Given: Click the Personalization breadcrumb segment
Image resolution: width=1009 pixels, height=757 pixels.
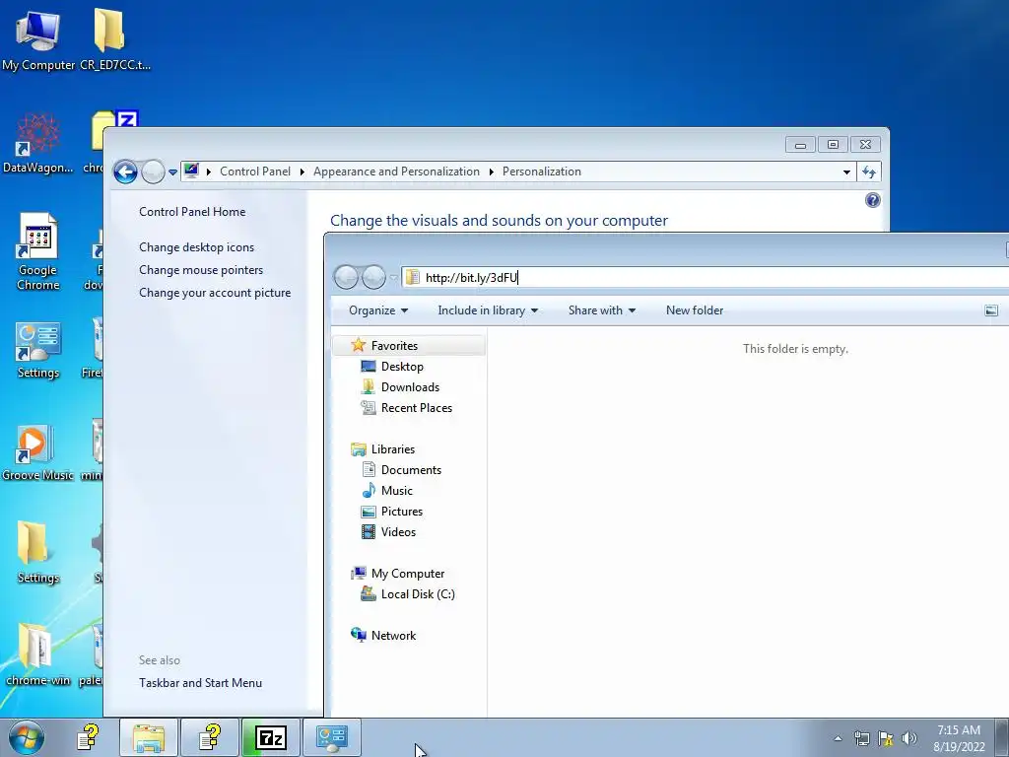Looking at the screenshot, I should pyautogui.click(x=541, y=172).
